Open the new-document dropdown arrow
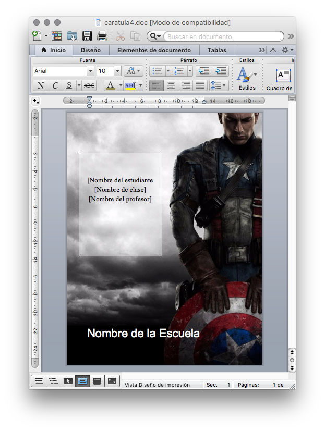Image resolution: width=325 pixels, height=431 pixels. click(46, 36)
